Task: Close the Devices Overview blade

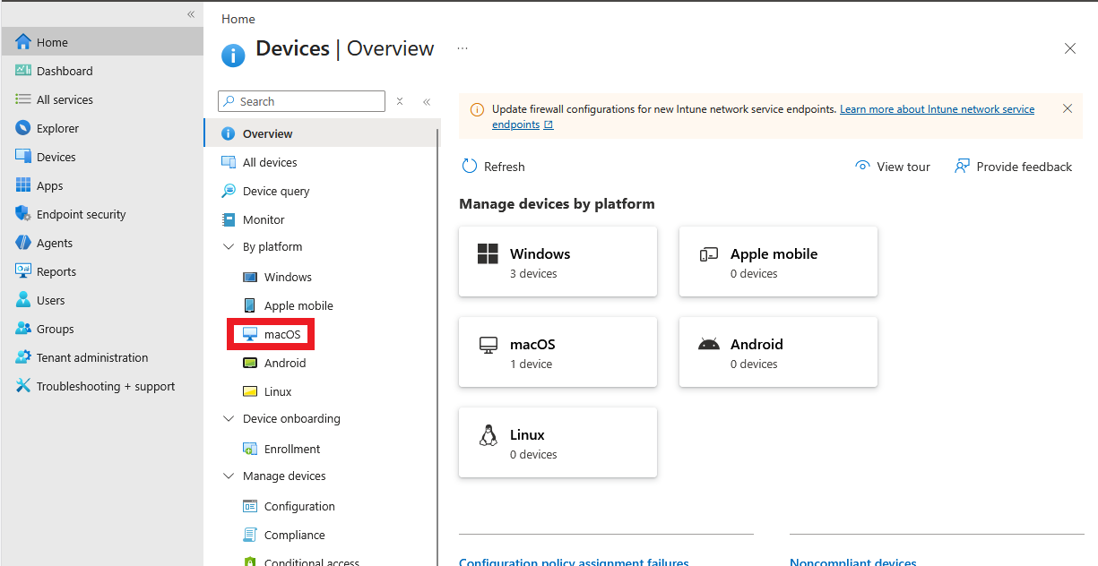Action: click(x=1070, y=48)
